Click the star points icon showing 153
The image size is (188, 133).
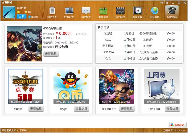pos(26,12)
